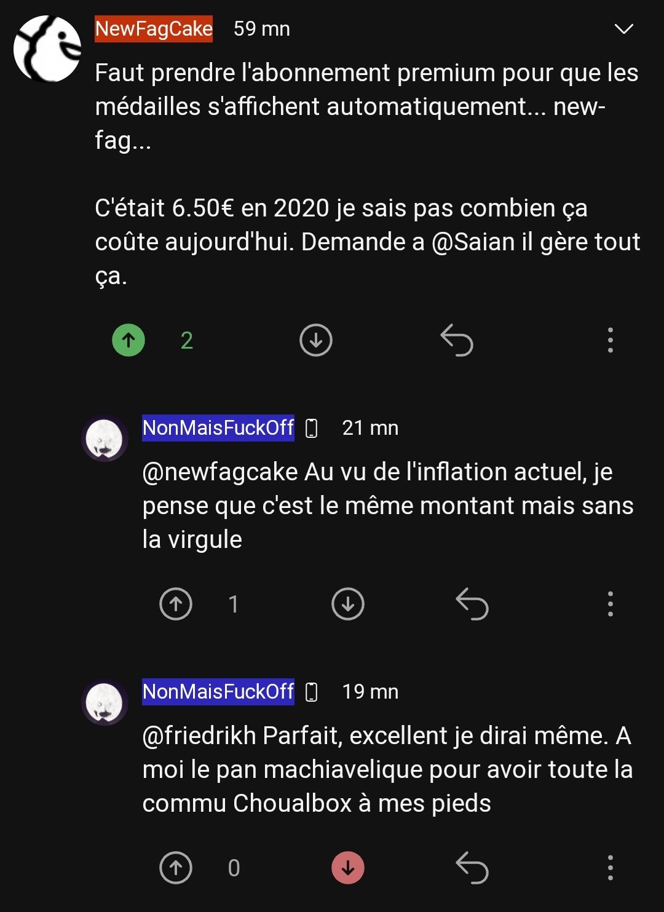Open NonMaisFuckOff's avatar on the inflation comment
664x912 pixels.
(x=105, y=438)
